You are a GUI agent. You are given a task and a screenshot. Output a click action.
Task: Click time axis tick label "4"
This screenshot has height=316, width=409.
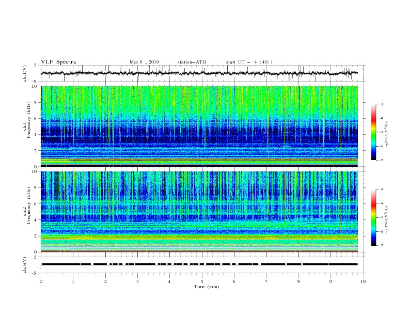(x=169, y=281)
